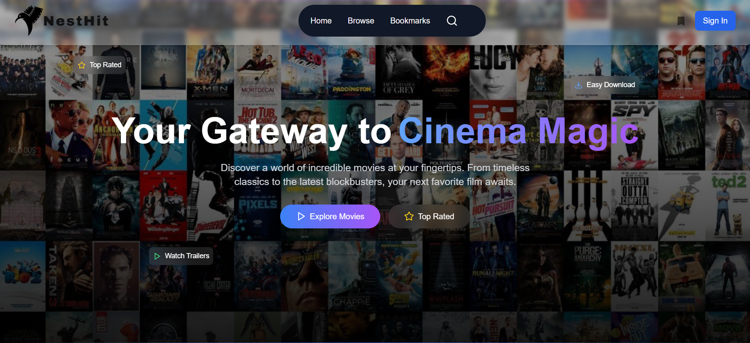
Task: Click the Fifty Shades of Grey poster
Action: 399,72
